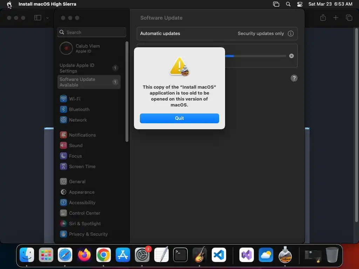359x269 pixels.
Task: Click the Stage Manager windows icon in menu bar
Action: point(276,4)
